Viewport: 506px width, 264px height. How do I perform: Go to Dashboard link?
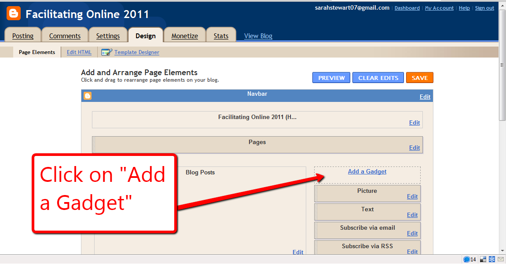pyautogui.click(x=407, y=8)
